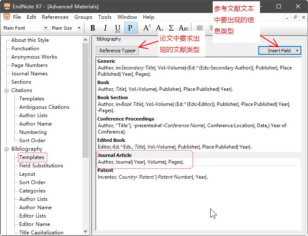Viewport: 308px width, 236px height.
Task: Click in Patent template text line
Action: [153, 177]
